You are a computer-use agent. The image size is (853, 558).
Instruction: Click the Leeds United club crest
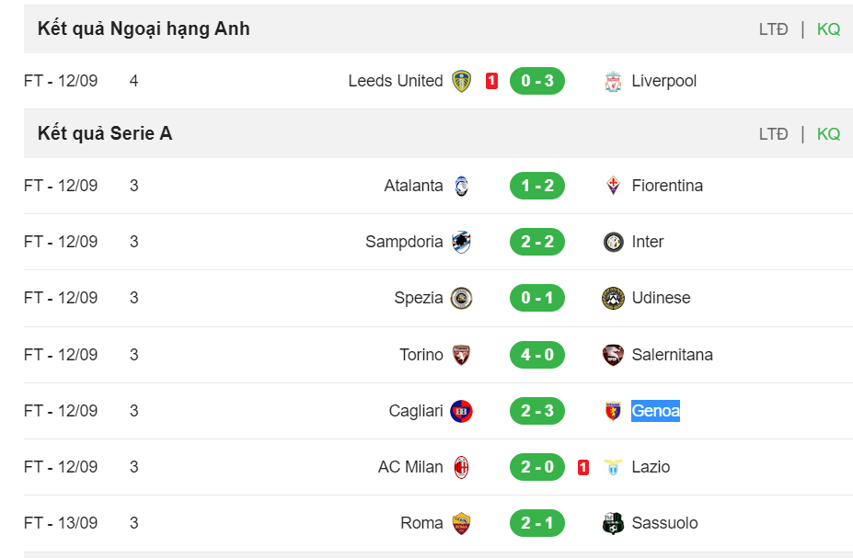pos(461,81)
